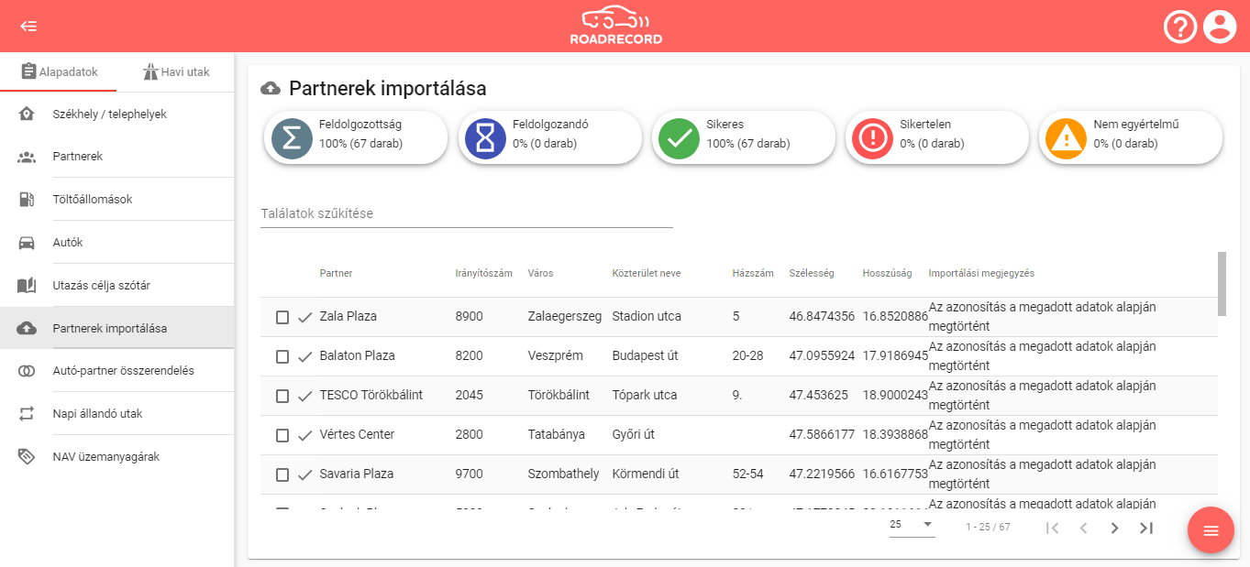Screen dimensions: 1250x567
Task: Sort by the Szélesség column header
Action: coord(812,273)
